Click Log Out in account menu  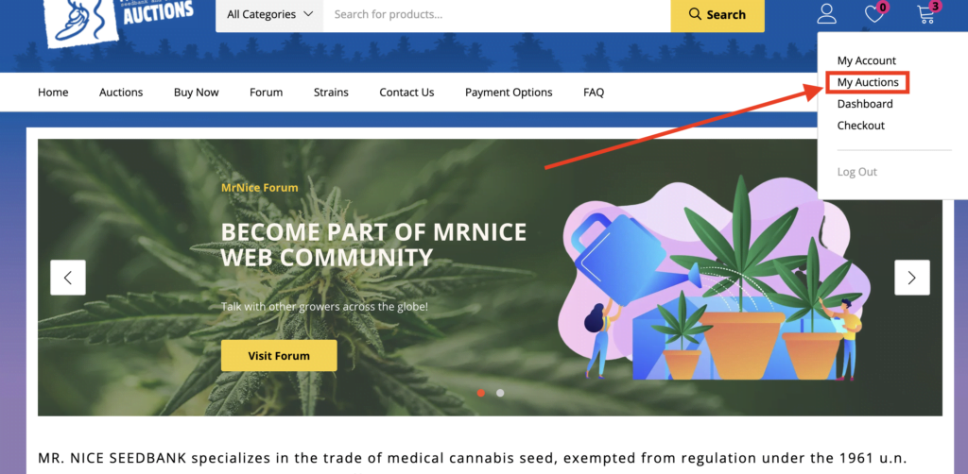click(856, 172)
